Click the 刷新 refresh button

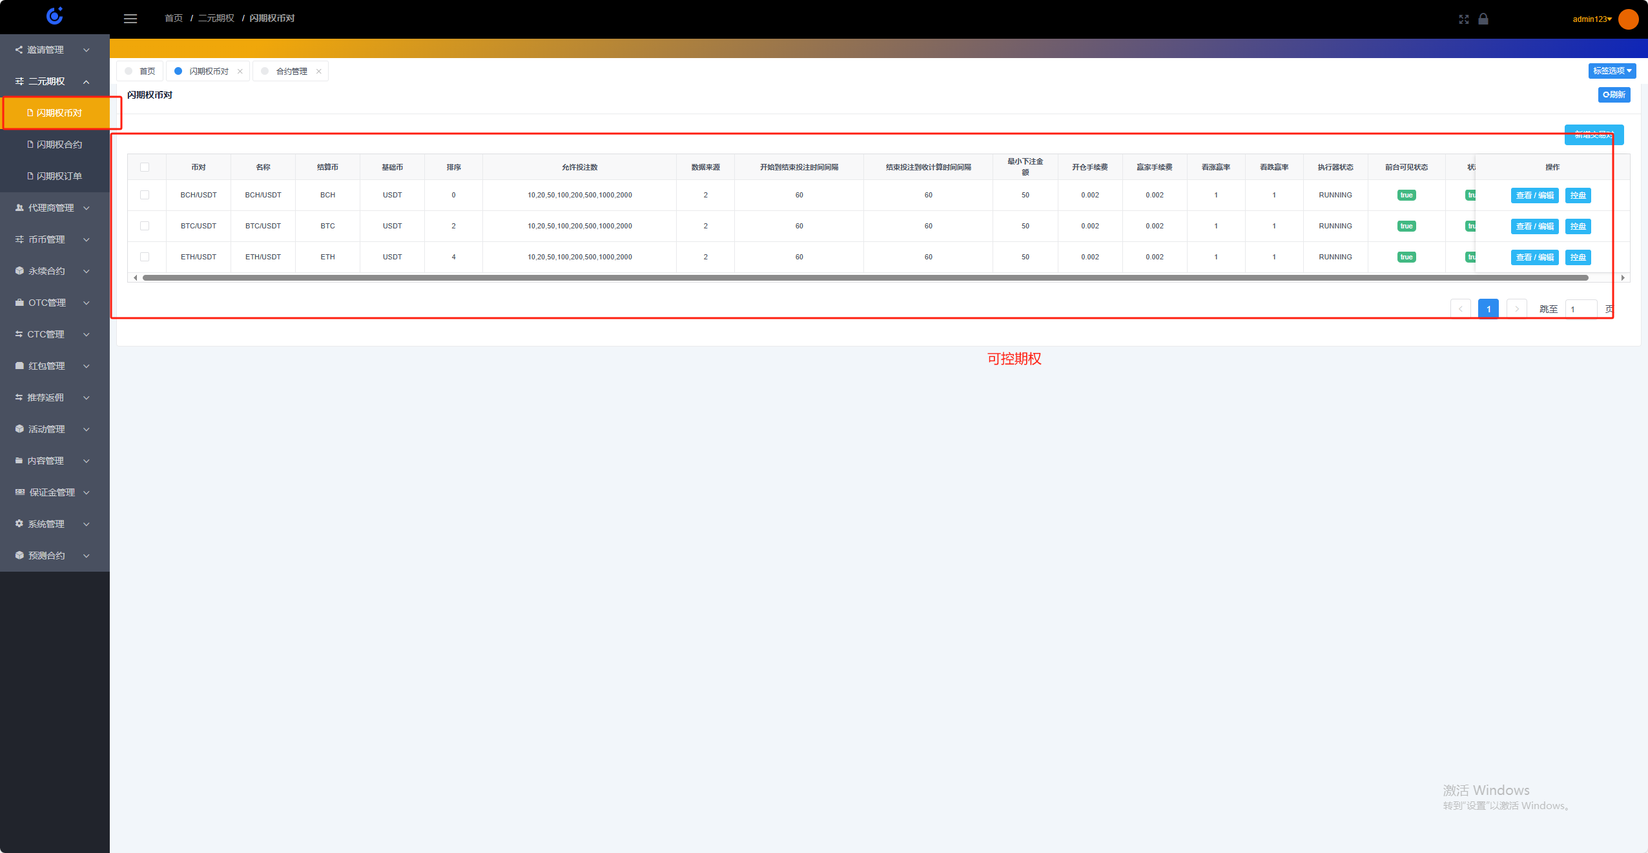click(x=1614, y=95)
